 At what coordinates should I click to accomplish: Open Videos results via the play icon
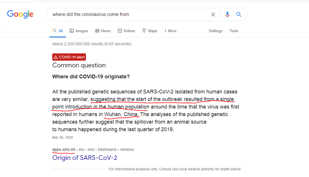120,31
